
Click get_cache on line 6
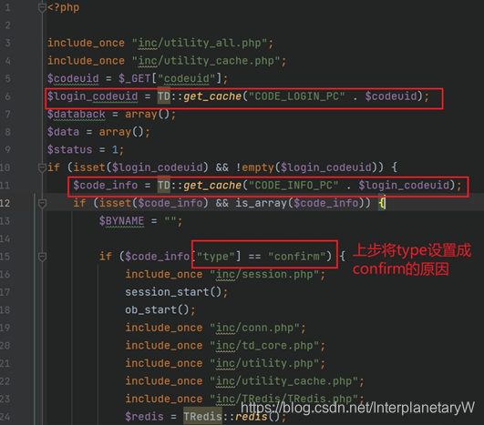click(212, 96)
